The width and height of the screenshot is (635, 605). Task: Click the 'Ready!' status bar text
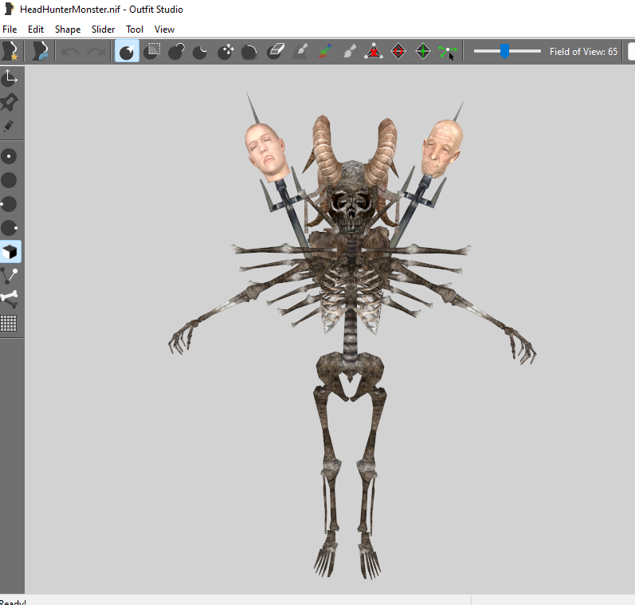point(13,602)
